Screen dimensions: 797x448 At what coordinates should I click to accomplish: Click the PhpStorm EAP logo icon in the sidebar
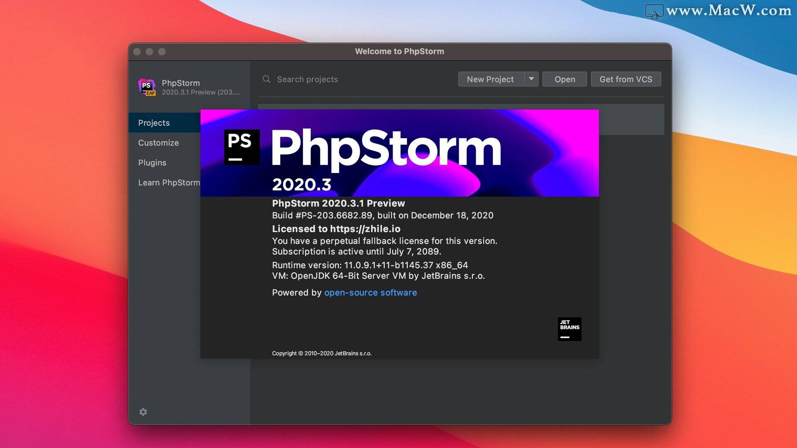tap(147, 87)
